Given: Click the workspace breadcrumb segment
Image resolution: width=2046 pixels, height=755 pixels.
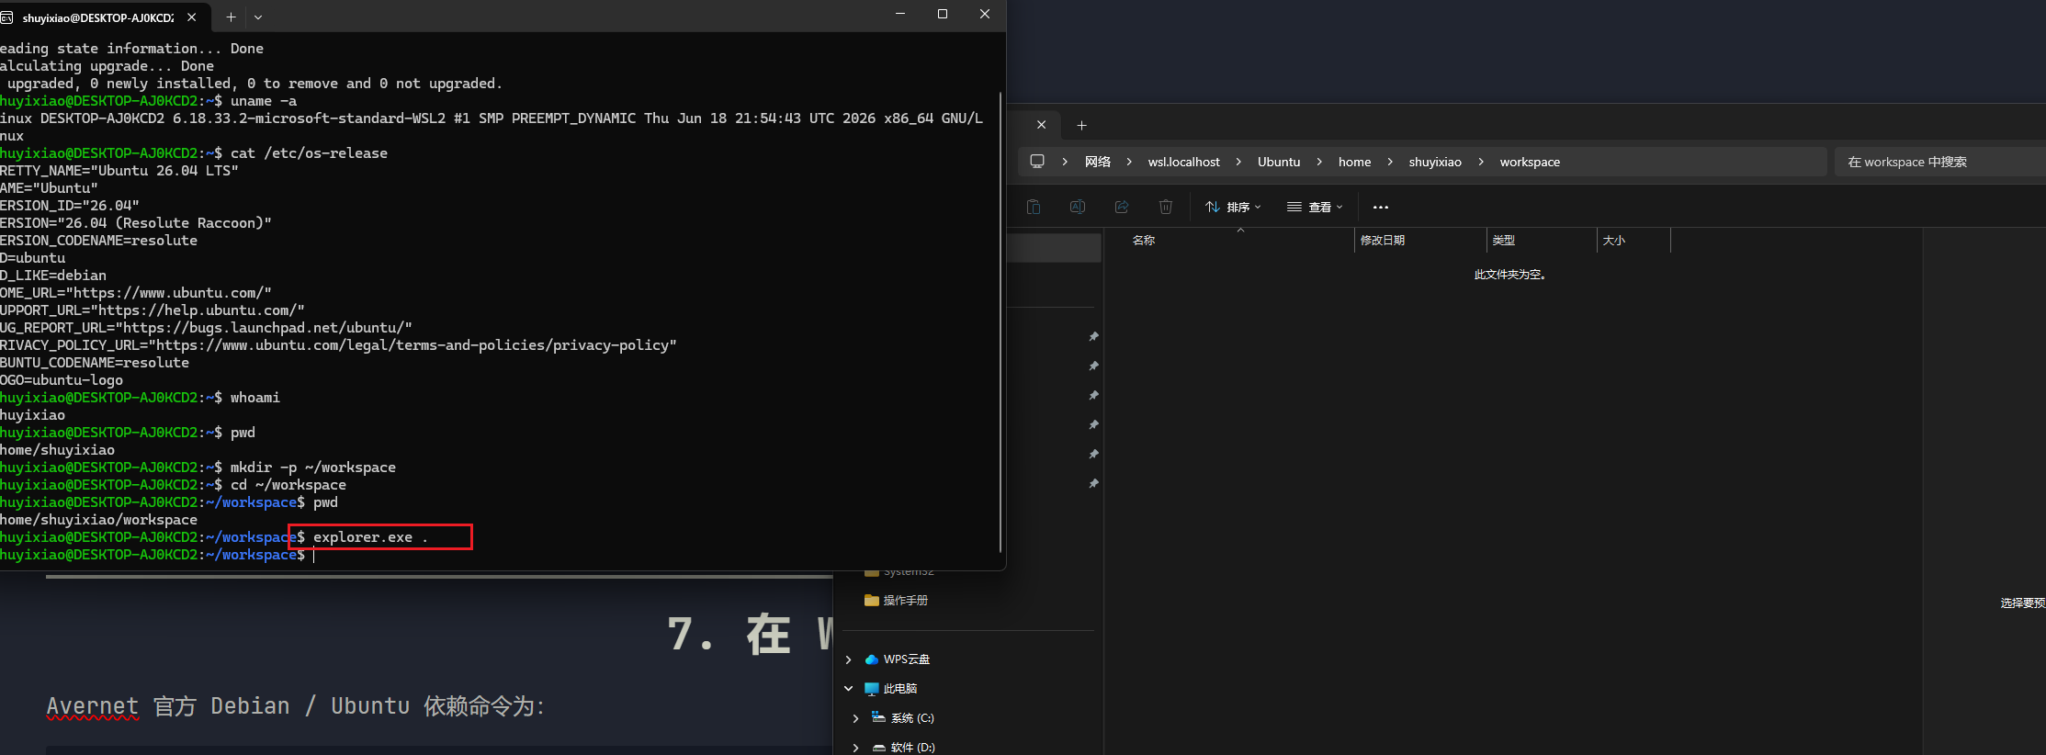Looking at the screenshot, I should pos(1530,162).
